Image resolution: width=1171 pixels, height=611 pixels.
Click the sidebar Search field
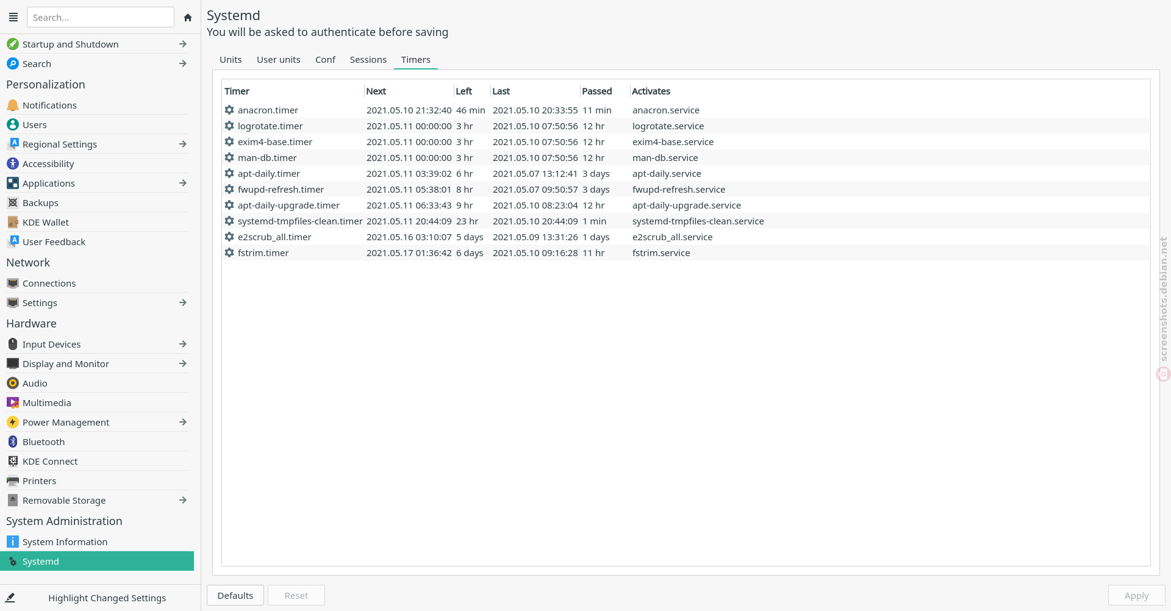[x=101, y=17]
